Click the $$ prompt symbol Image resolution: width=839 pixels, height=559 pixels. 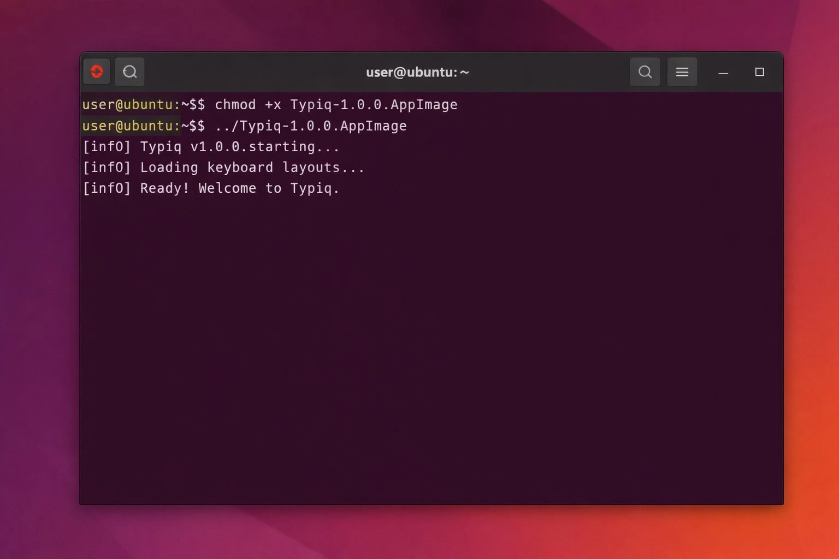198,104
